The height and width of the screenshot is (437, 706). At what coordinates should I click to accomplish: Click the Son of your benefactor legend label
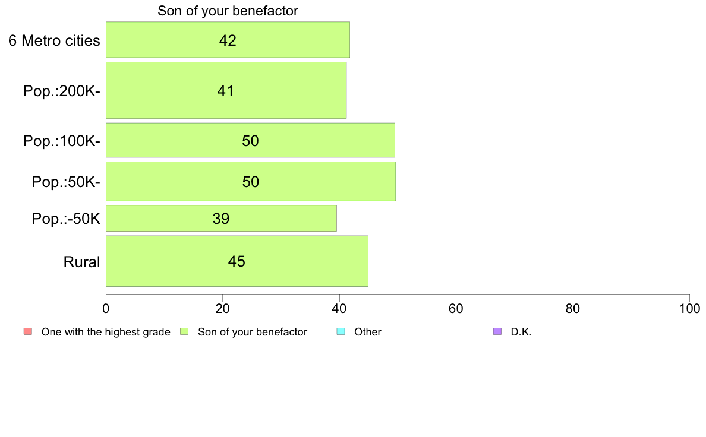[x=253, y=332]
